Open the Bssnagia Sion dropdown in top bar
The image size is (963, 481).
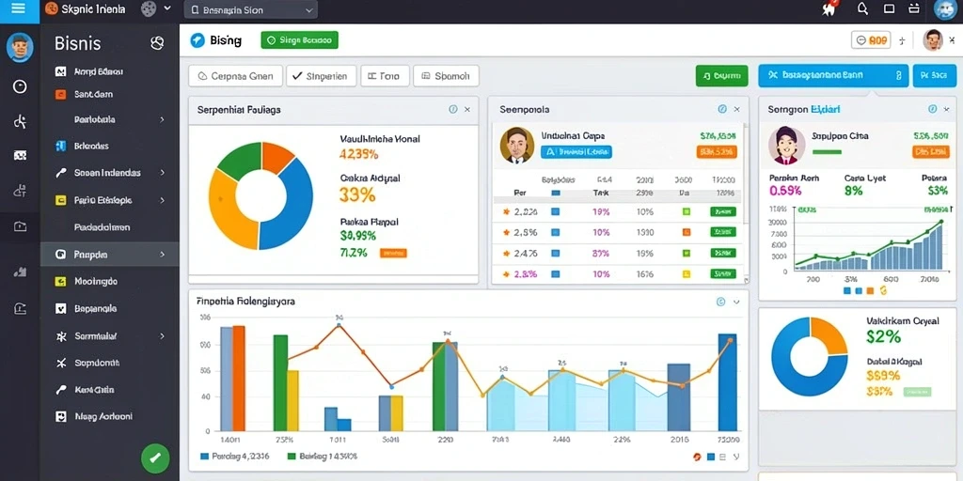tap(250, 9)
